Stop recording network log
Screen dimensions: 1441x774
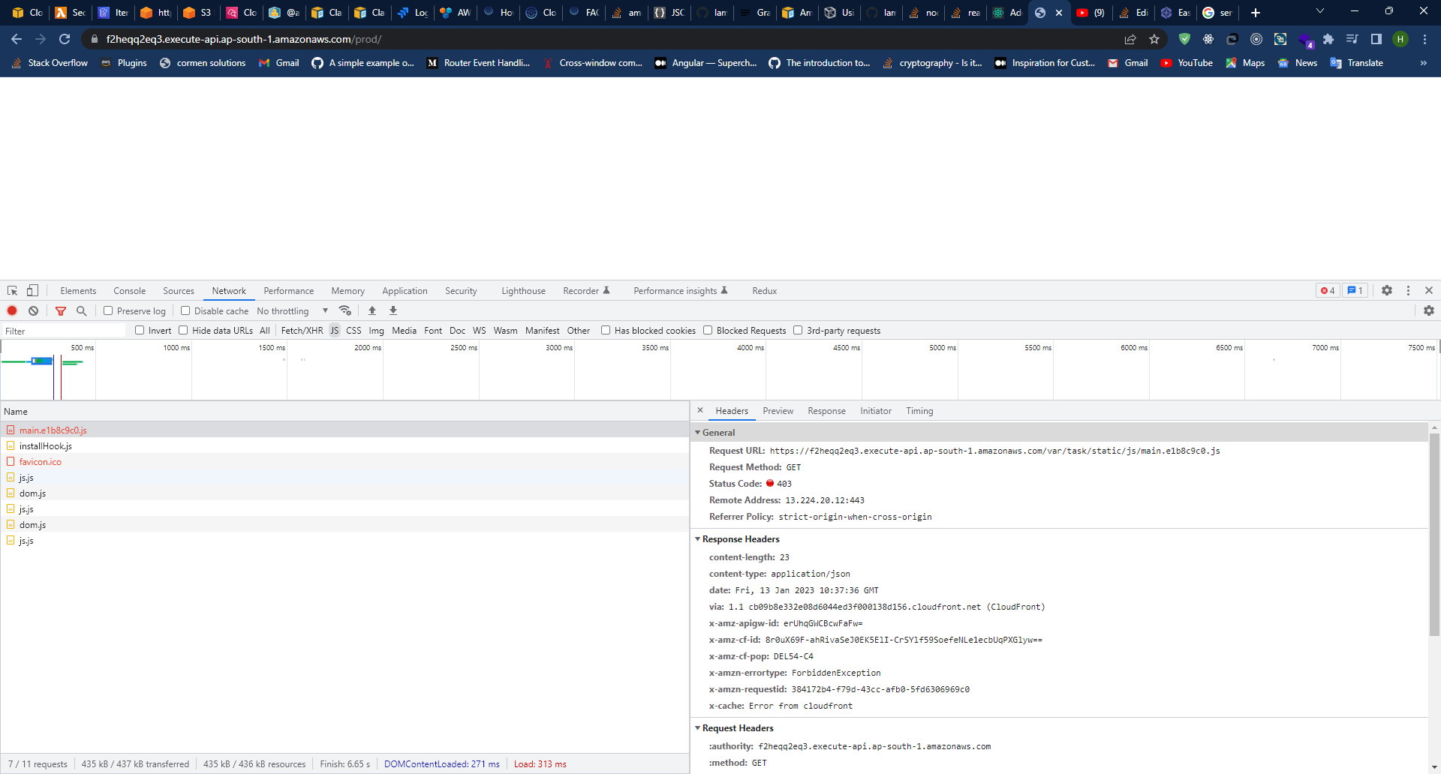click(12, 310)
